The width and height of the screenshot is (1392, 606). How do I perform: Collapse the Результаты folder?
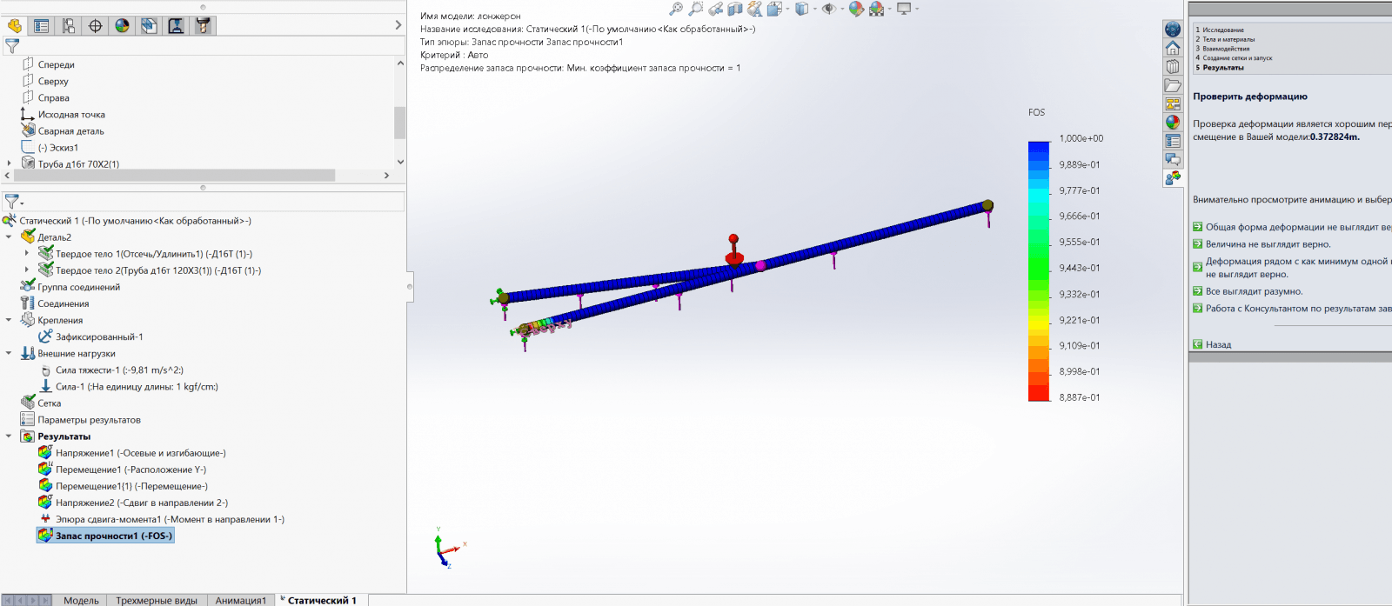(x=10, y=436)
